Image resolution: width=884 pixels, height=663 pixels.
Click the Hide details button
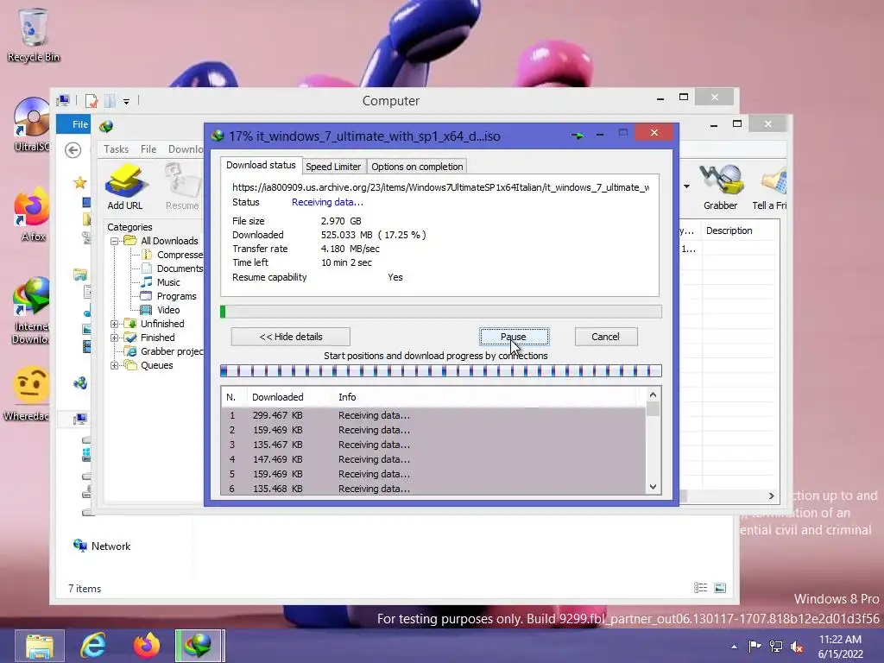tap(290, 337)
